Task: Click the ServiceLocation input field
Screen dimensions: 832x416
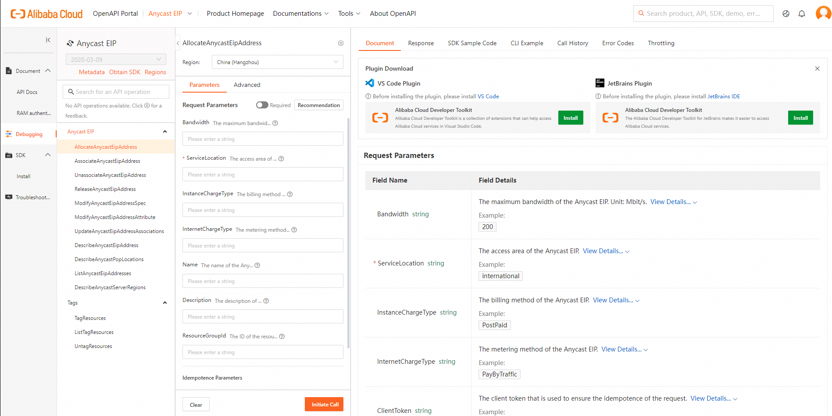Action: [x=263, y=174]
